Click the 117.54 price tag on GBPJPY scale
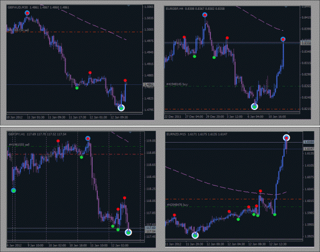The image size is (320, 252). point(151,232)
